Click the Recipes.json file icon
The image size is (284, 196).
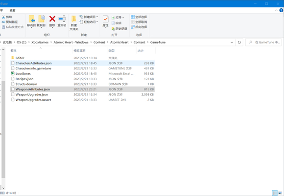pyautogui.click(x=13, y=79)
